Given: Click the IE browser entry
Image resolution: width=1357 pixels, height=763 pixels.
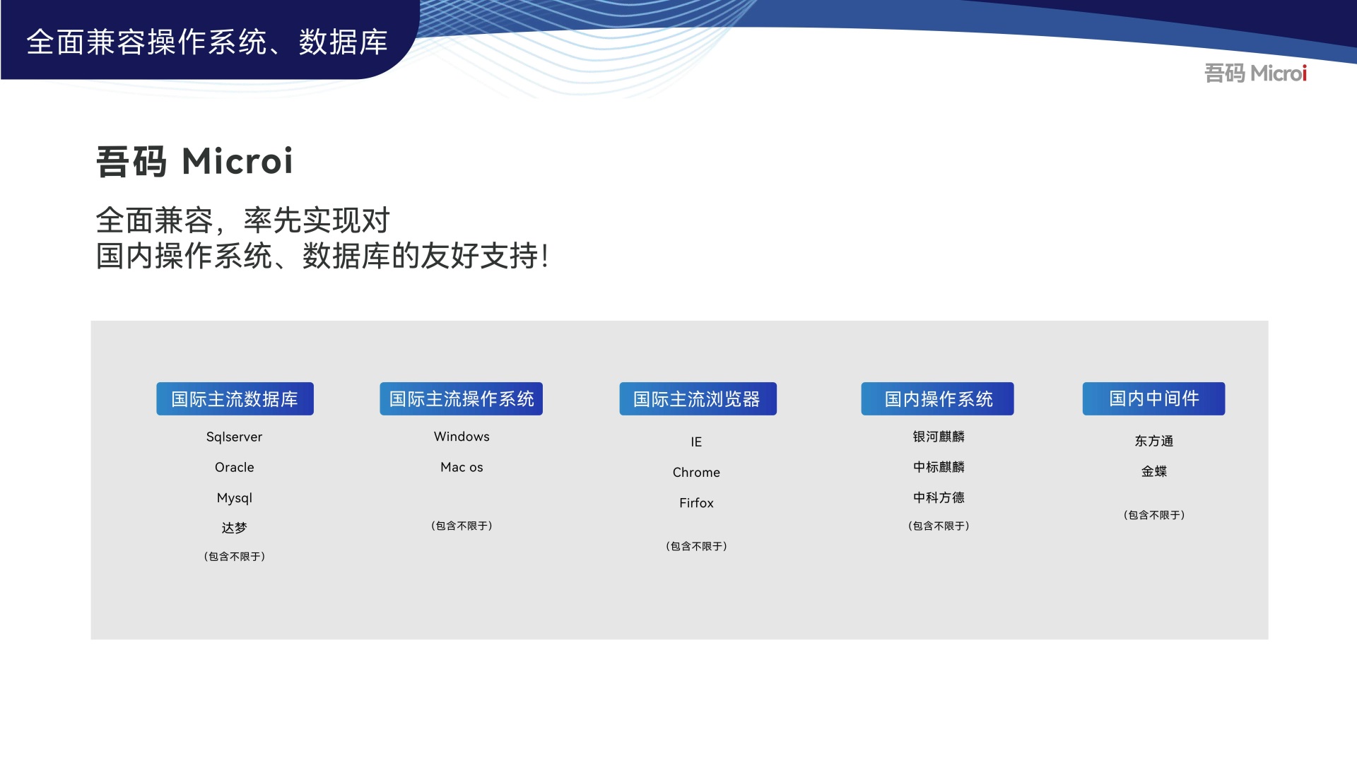Looking at the screenshot, I should [696, 442].
